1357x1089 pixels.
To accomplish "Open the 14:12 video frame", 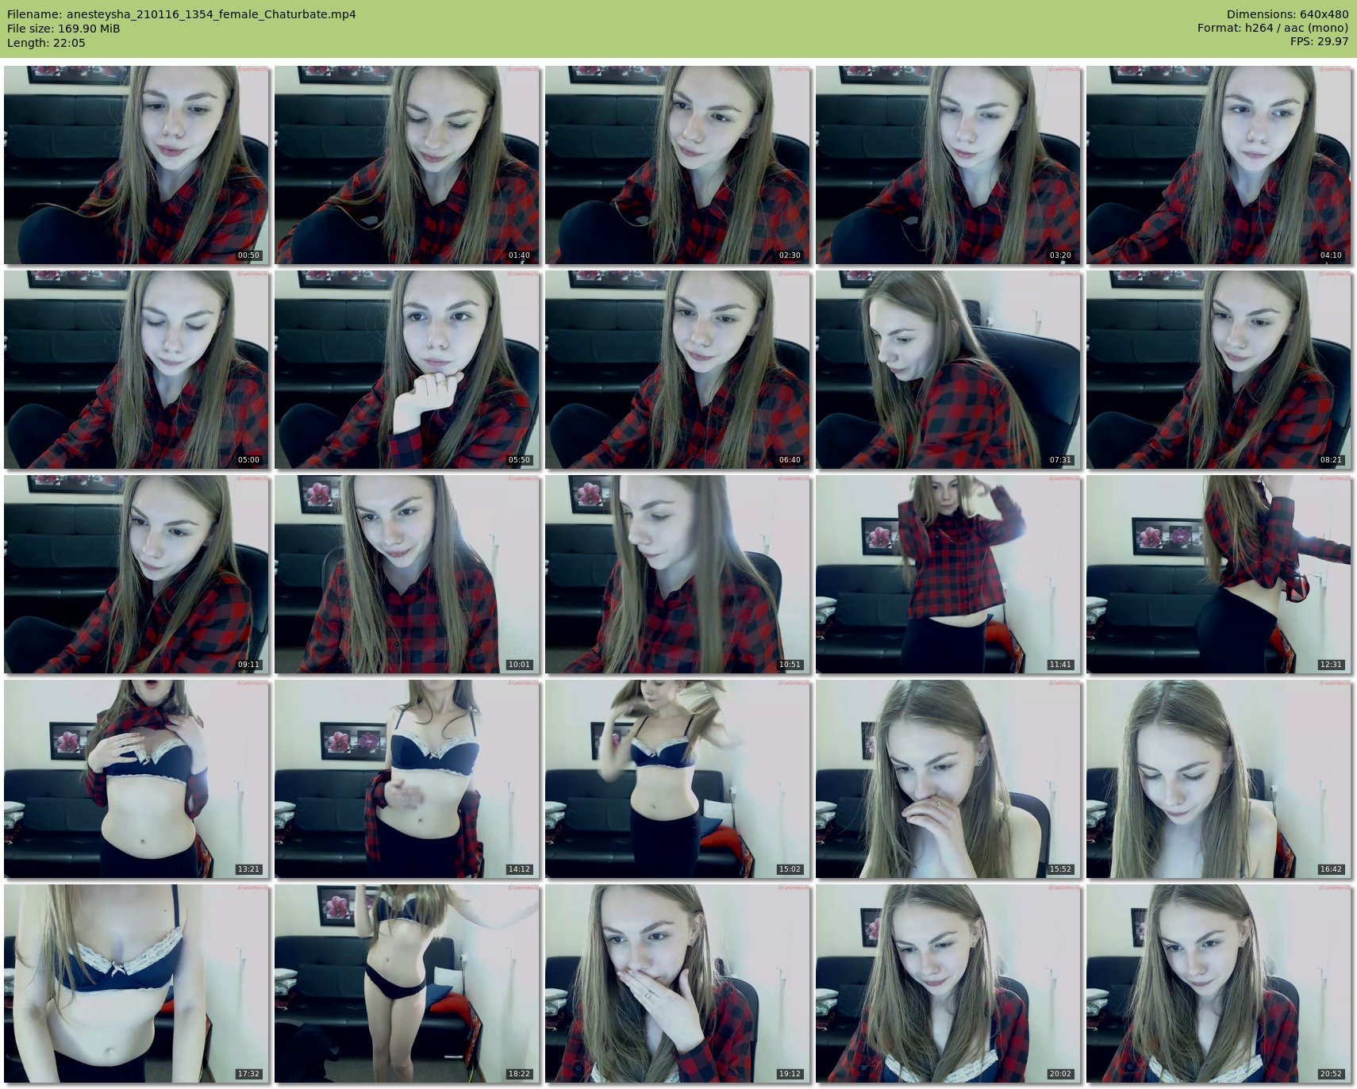I will tap(407, 779).
